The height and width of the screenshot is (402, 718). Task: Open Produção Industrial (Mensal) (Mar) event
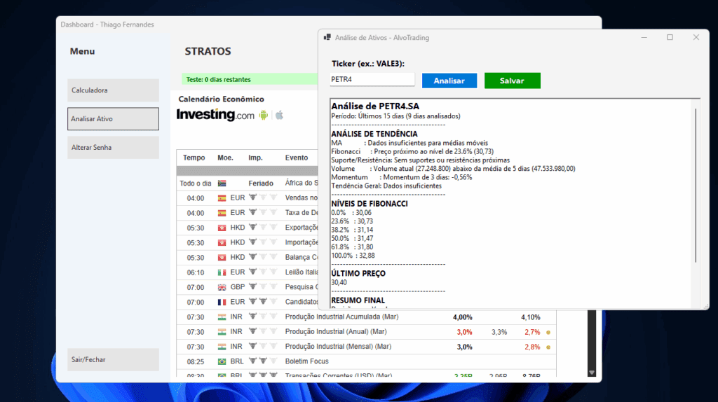tap(338, 346)
